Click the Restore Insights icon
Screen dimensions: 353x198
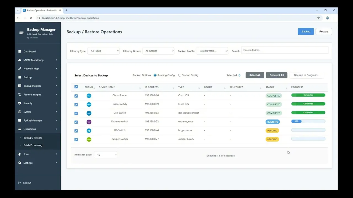20,95
